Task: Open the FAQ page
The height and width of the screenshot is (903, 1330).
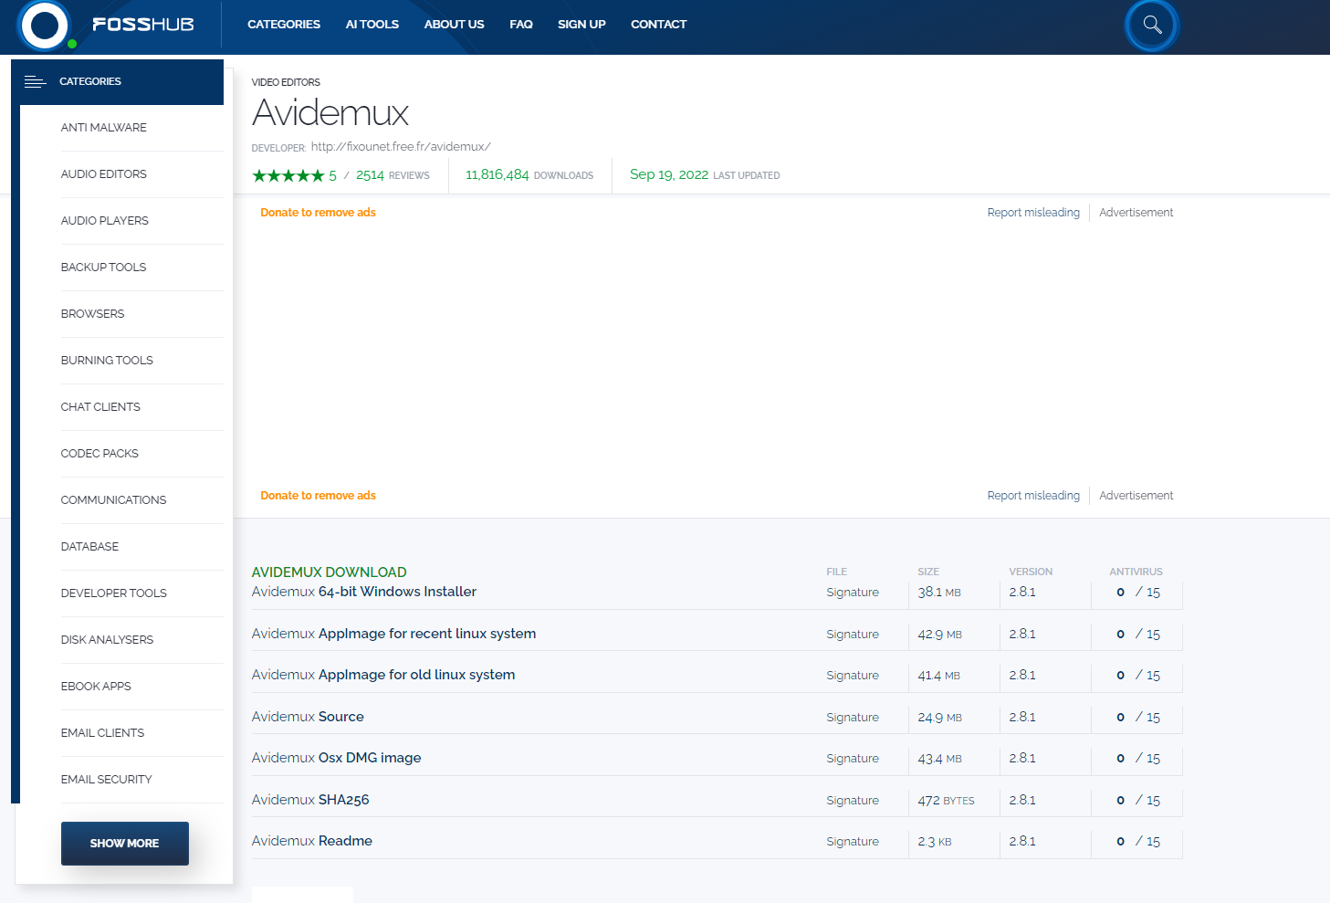Action: pos(521,25)
